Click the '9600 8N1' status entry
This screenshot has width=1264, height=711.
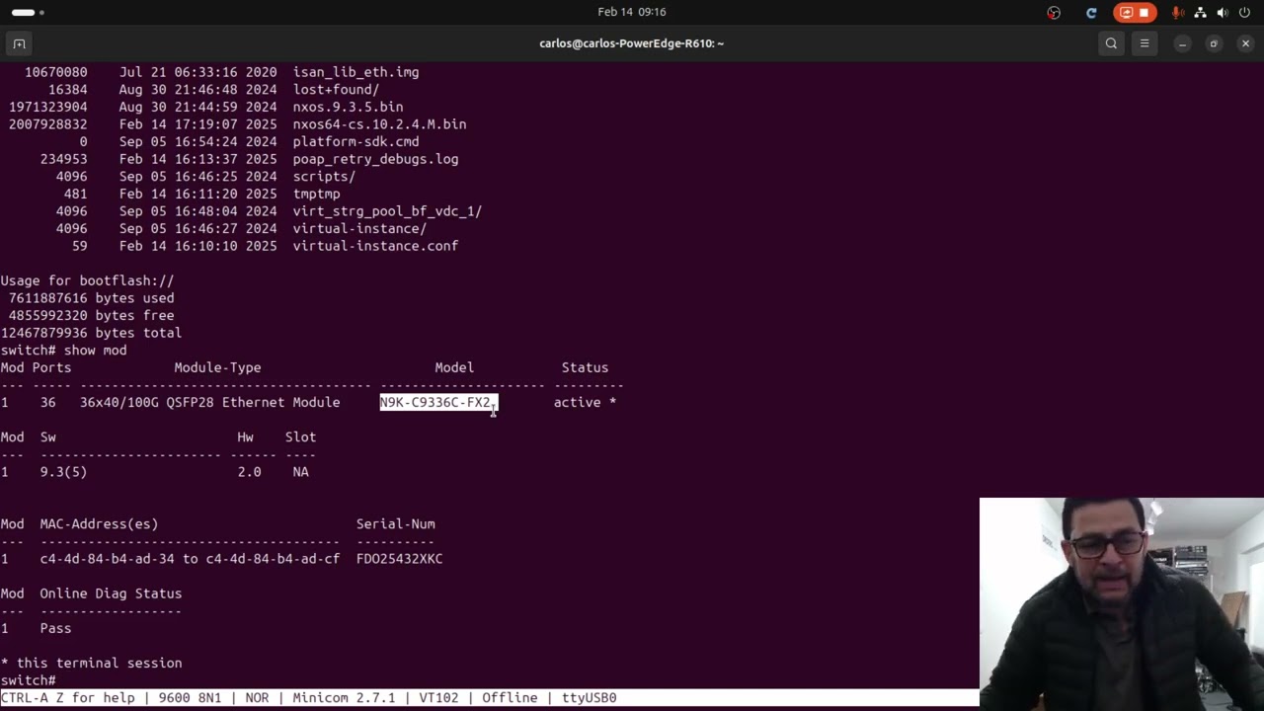point(190,698)
